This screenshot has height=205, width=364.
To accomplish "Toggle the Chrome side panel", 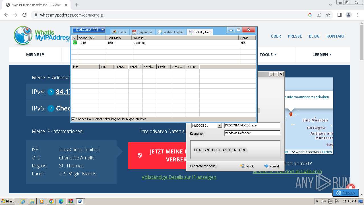I will [339, 15].
